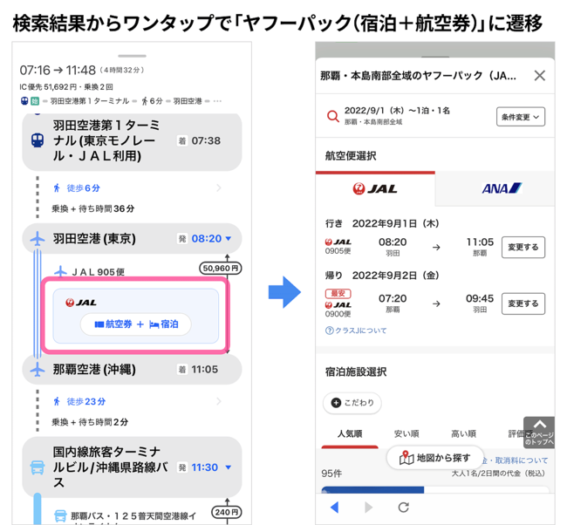
Task: Open 地図から探す map search
Action: [x=434, y=458]
